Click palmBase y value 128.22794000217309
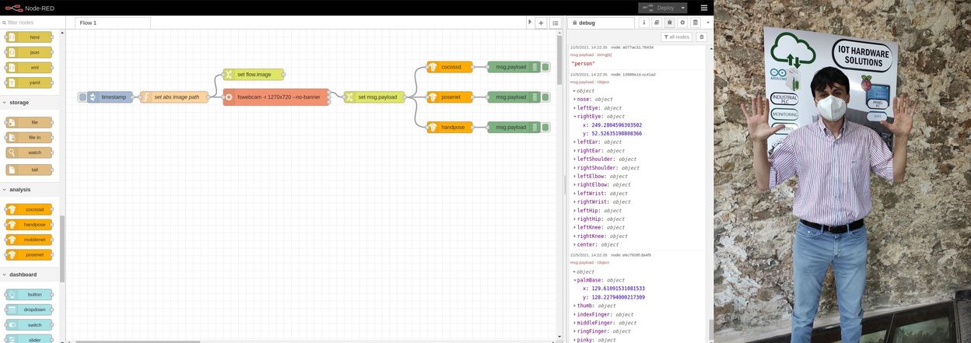Image resolution: width=971 pixels, height=343 pixels. [618, 297]
